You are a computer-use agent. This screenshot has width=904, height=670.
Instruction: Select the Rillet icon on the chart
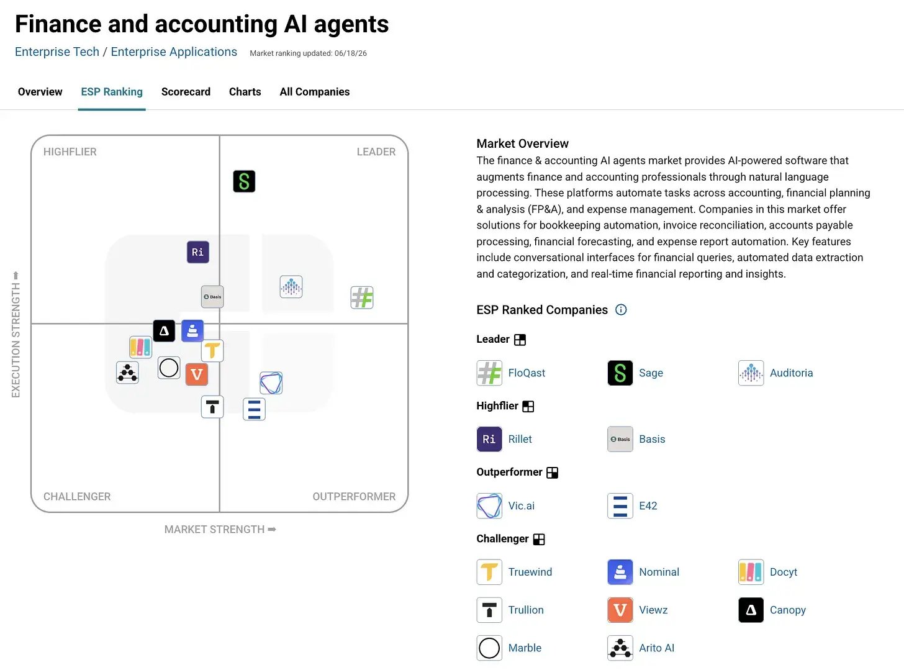(x=198, y=252)
